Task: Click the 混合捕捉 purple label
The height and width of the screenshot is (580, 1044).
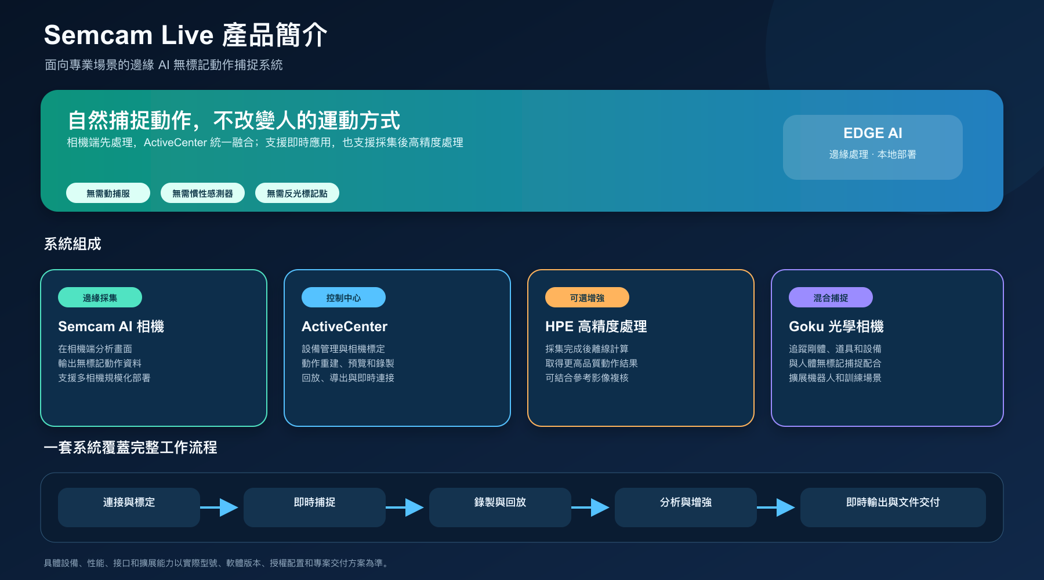Action: pyautogui.click(x=831, y=298)
